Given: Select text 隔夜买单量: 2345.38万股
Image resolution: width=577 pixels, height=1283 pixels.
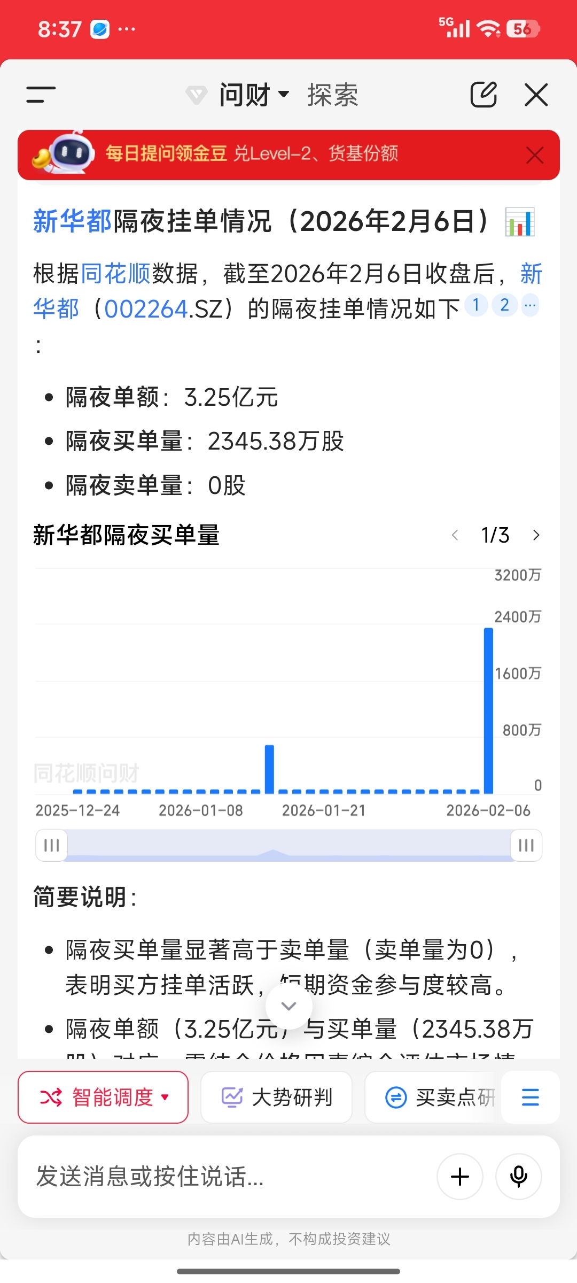Looking at the screenshot, I should [205, 442].
